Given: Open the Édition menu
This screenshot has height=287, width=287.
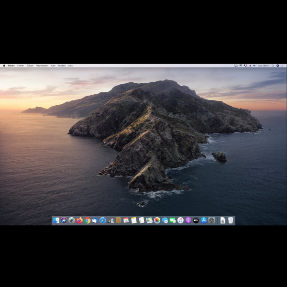Looking at the screenshot, I should click(30, 66).
